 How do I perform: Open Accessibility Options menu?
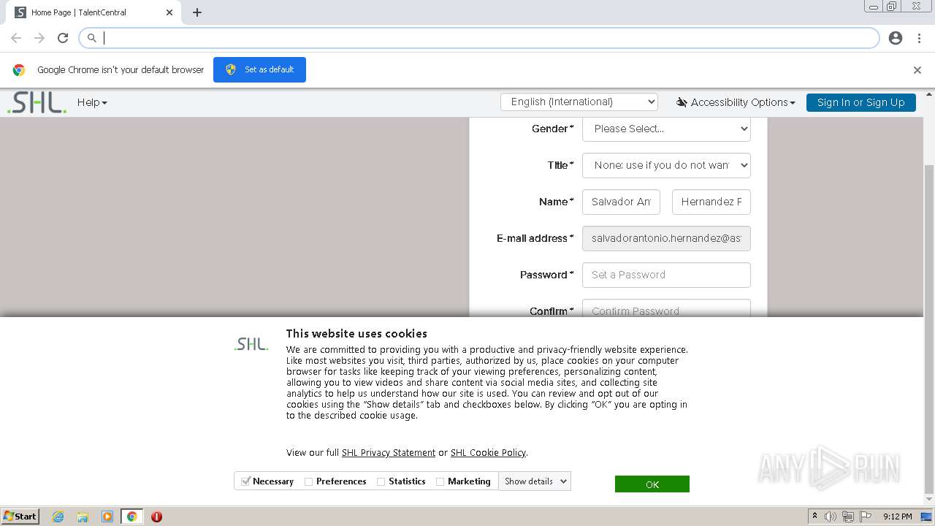(x=736, y=102)
